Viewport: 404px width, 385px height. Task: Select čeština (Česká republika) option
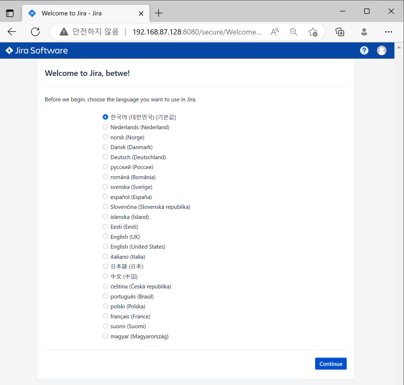click(105, 286)
